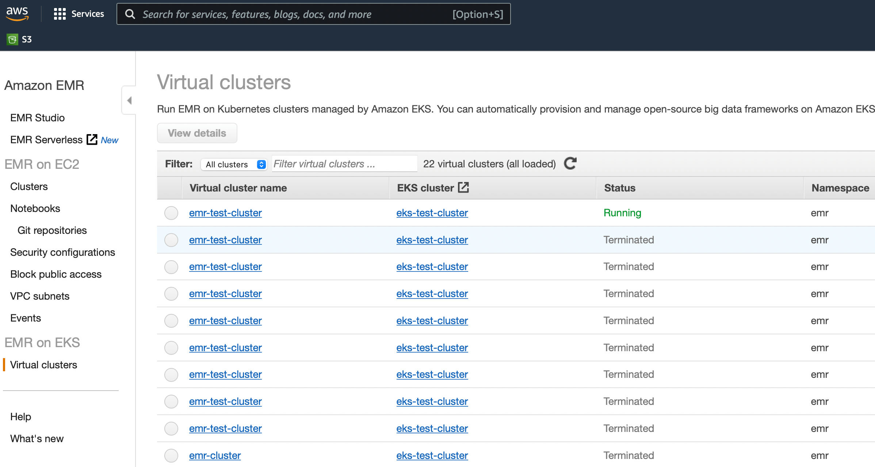Click the 22 virtual clusters count text
The height and width of the screenshot is (467, 875).
click(x=489, y=164)
